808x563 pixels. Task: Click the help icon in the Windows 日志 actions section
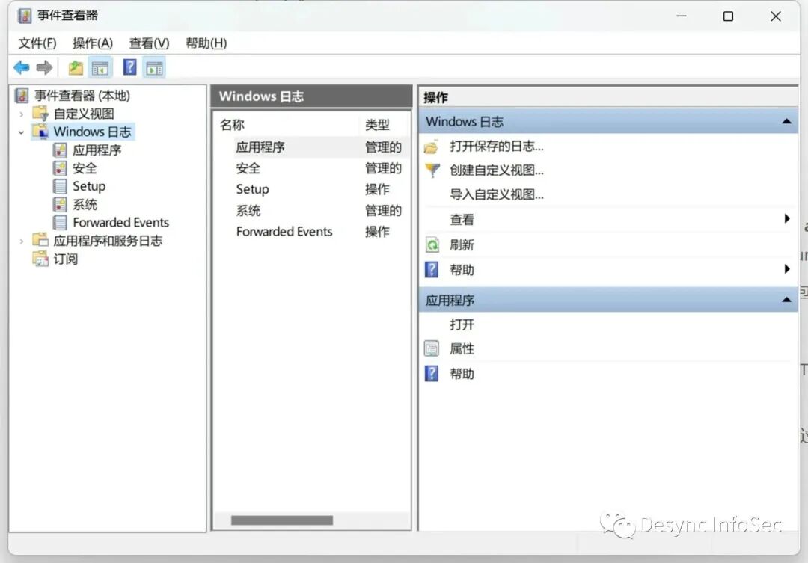(432, 269)
